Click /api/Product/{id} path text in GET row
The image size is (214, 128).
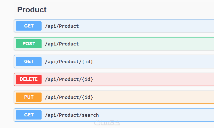coord(69,62)
